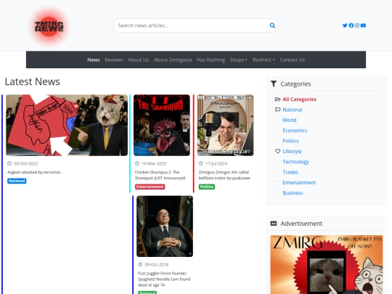Click the green Politics badge

point(207,187)
